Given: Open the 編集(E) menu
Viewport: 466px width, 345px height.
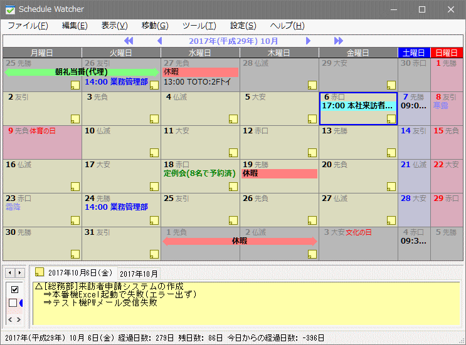Looking at the screenshot, I should click(x=75, y=26).
